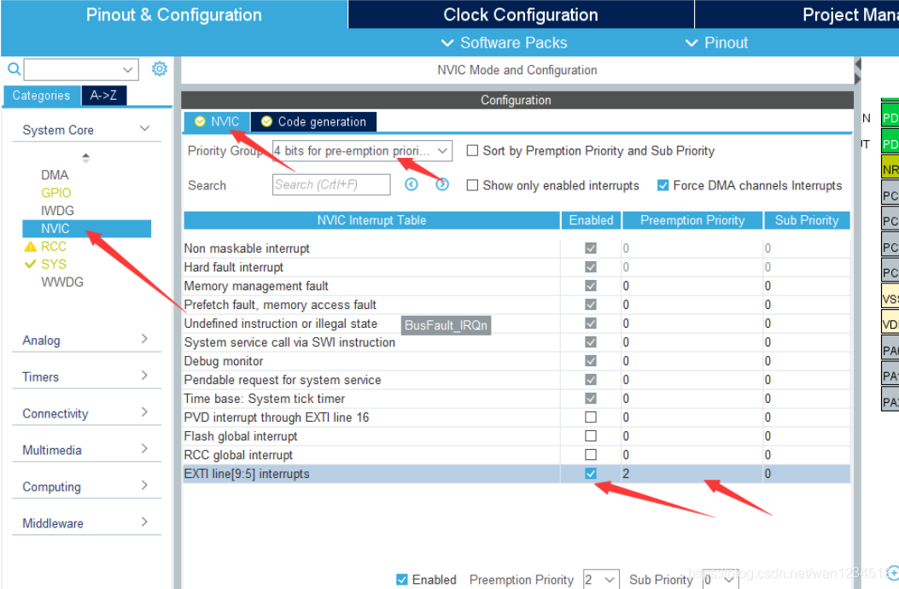Open the Software Packs menu
899x589 pixels.
pyautogui.click(x=504, y=43)
